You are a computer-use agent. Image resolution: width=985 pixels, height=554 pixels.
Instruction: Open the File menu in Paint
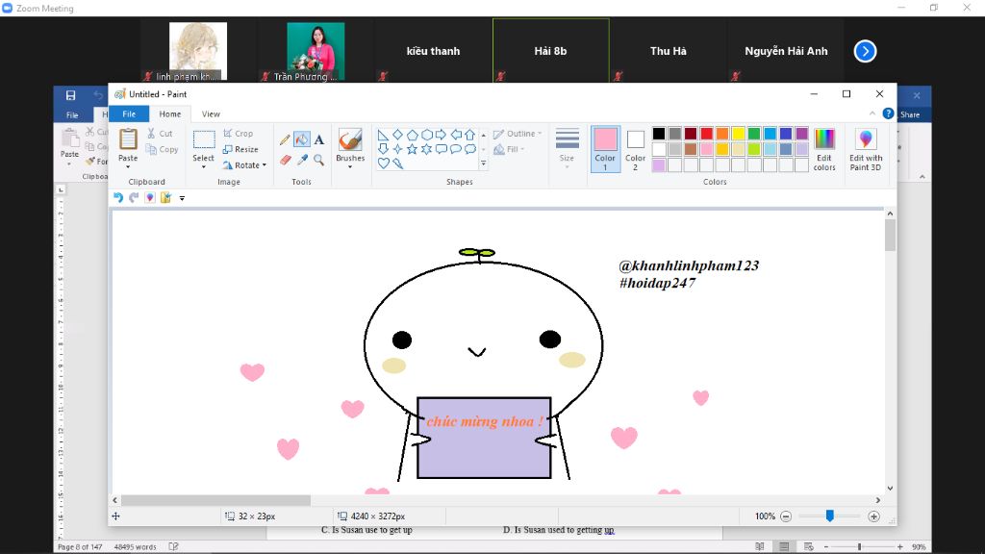129,113
